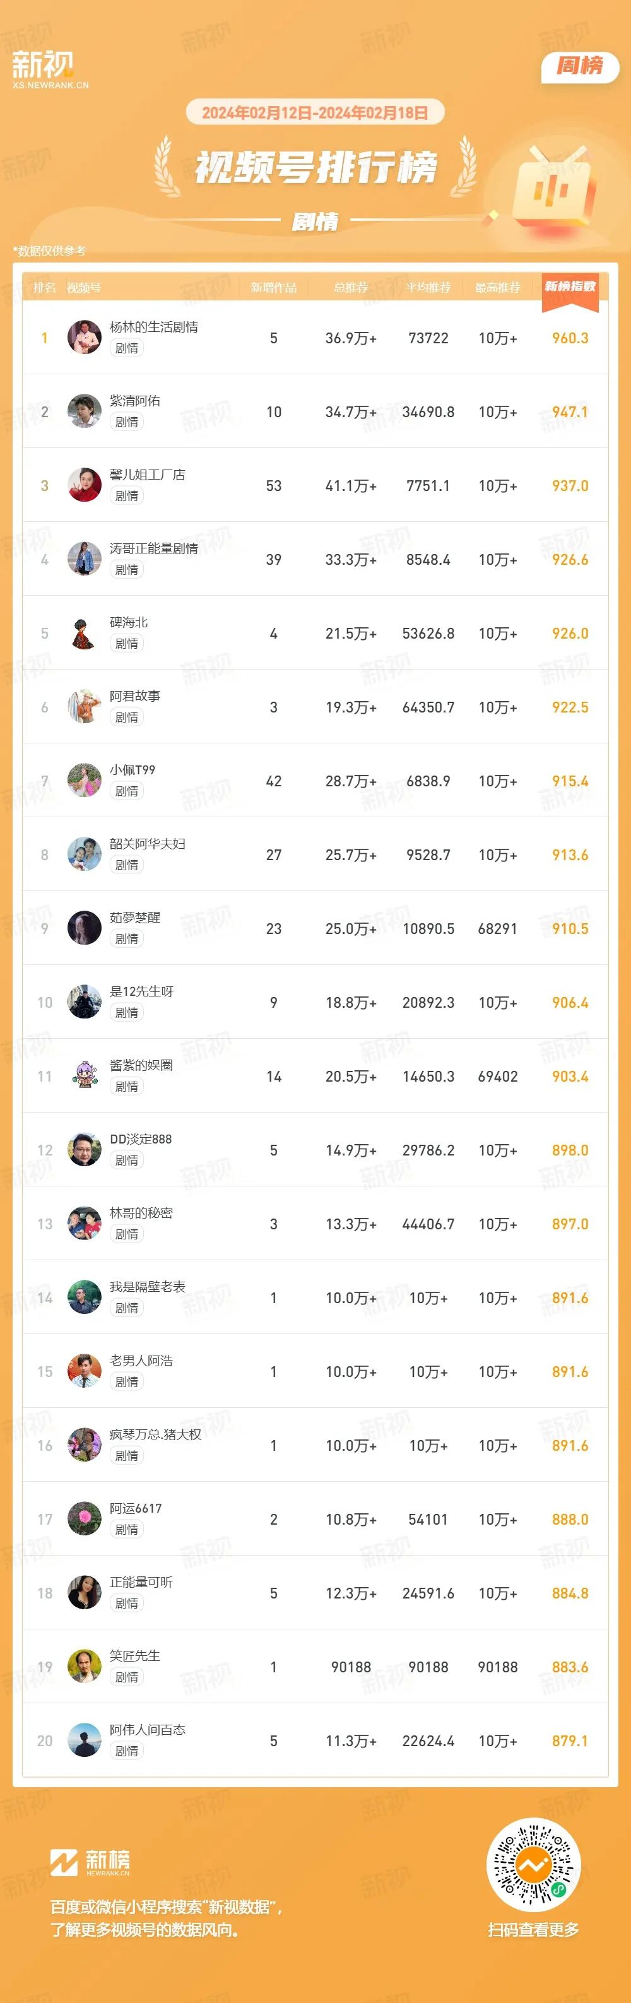This screenshot has width=631, height=2003.
Task: Select the 剧情 tag under 碑海北
Action: point(127,643)
